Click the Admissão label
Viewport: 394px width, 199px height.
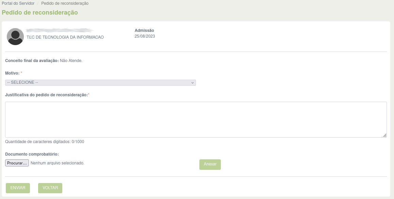pos(144,31)
